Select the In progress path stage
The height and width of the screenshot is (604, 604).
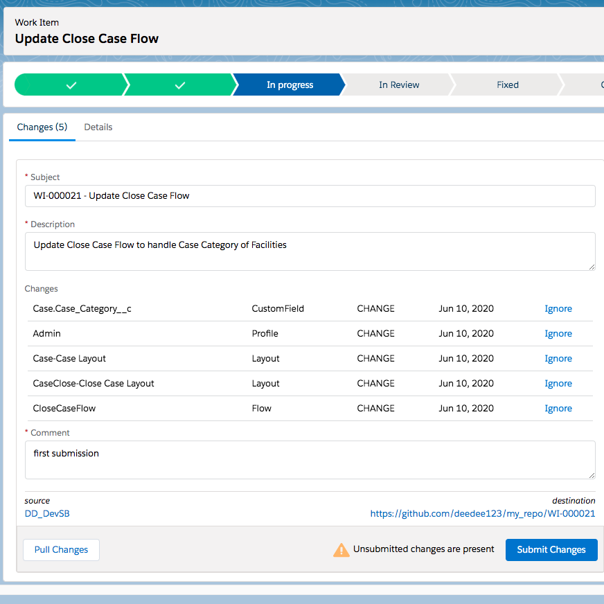tap(290, 85)
